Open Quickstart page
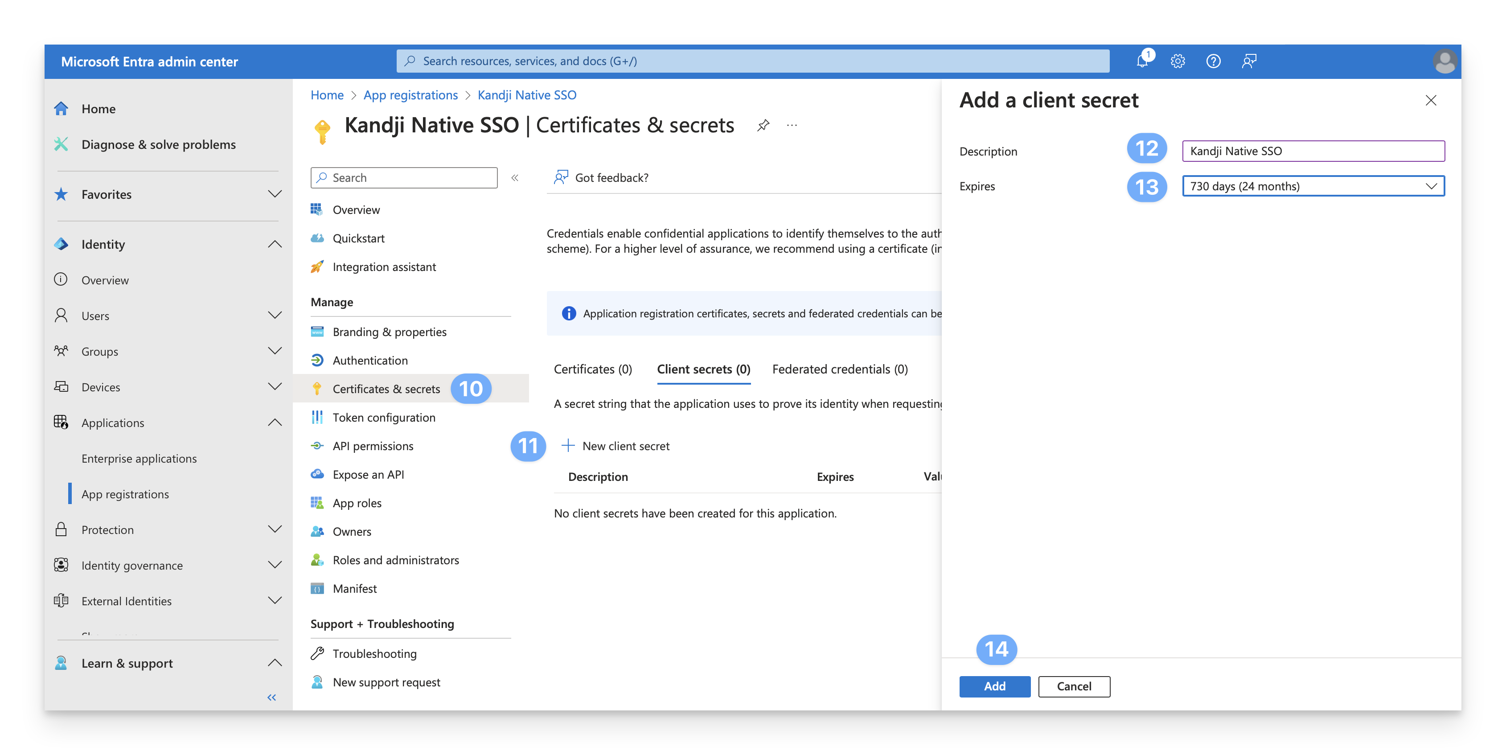Screen dimensions: 1506x755 point(358,238)
